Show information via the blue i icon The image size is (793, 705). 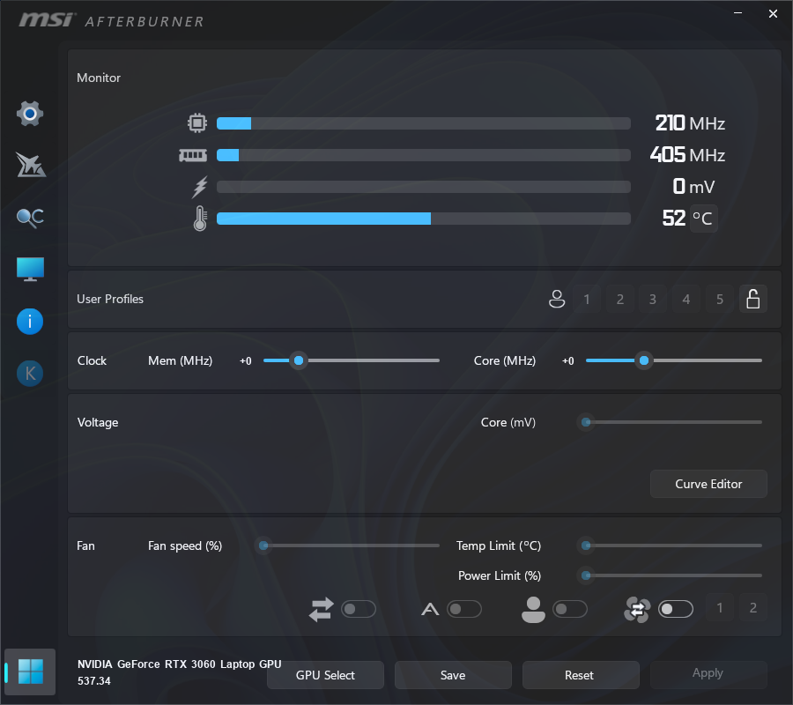pos(30,322)
